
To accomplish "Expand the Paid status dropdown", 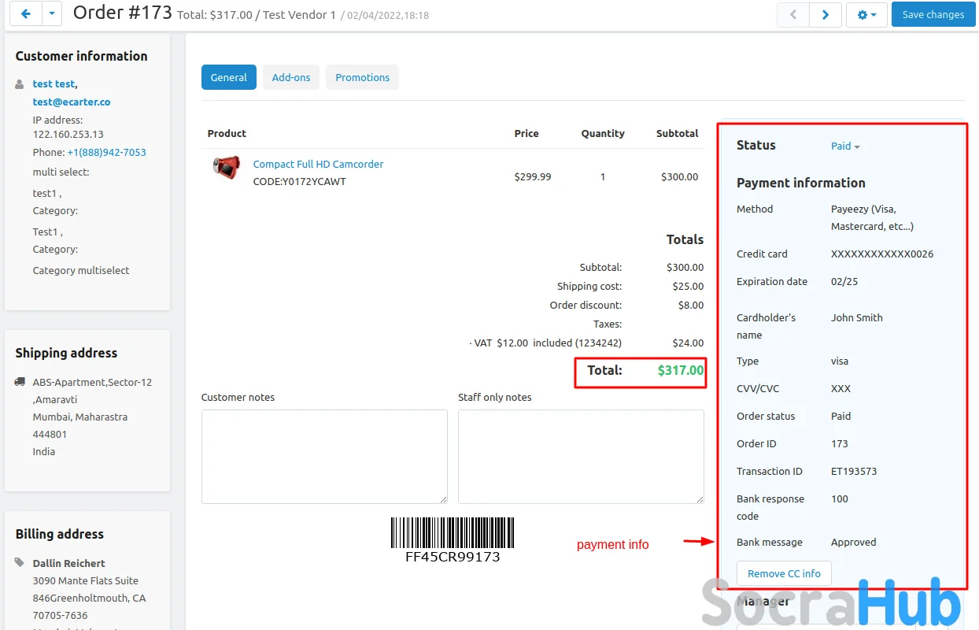I will (845, 146).
